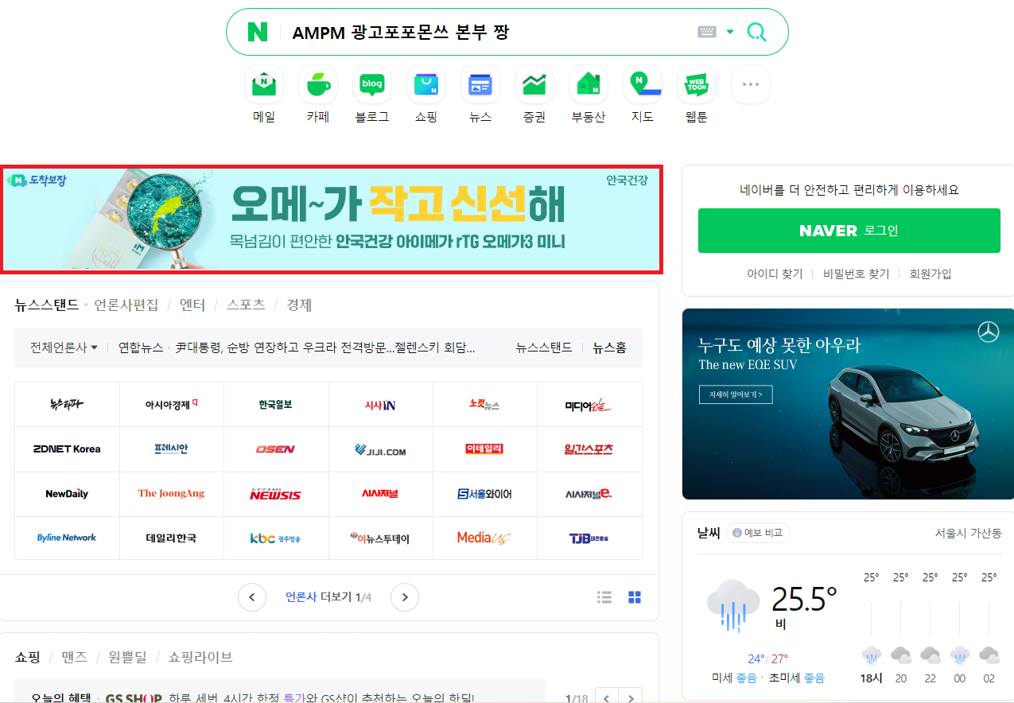This screenshot has height=703, width=1014.
Task: Click the 안국건강 오메가3 banner ad
Action: (330, 219)
